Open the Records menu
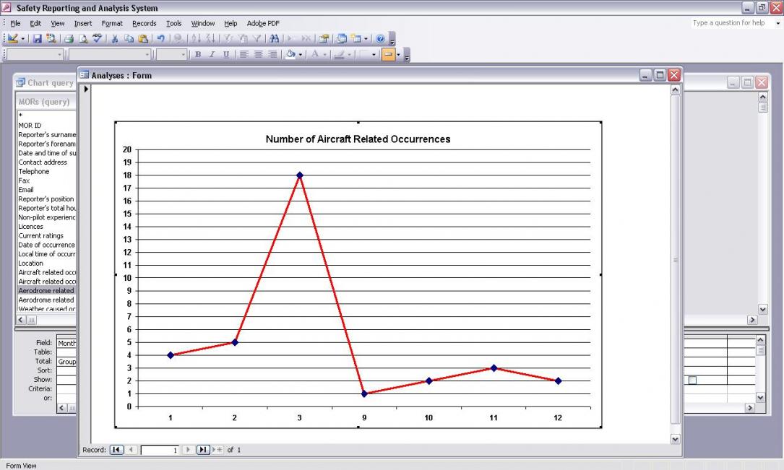 tap(144, 24)
